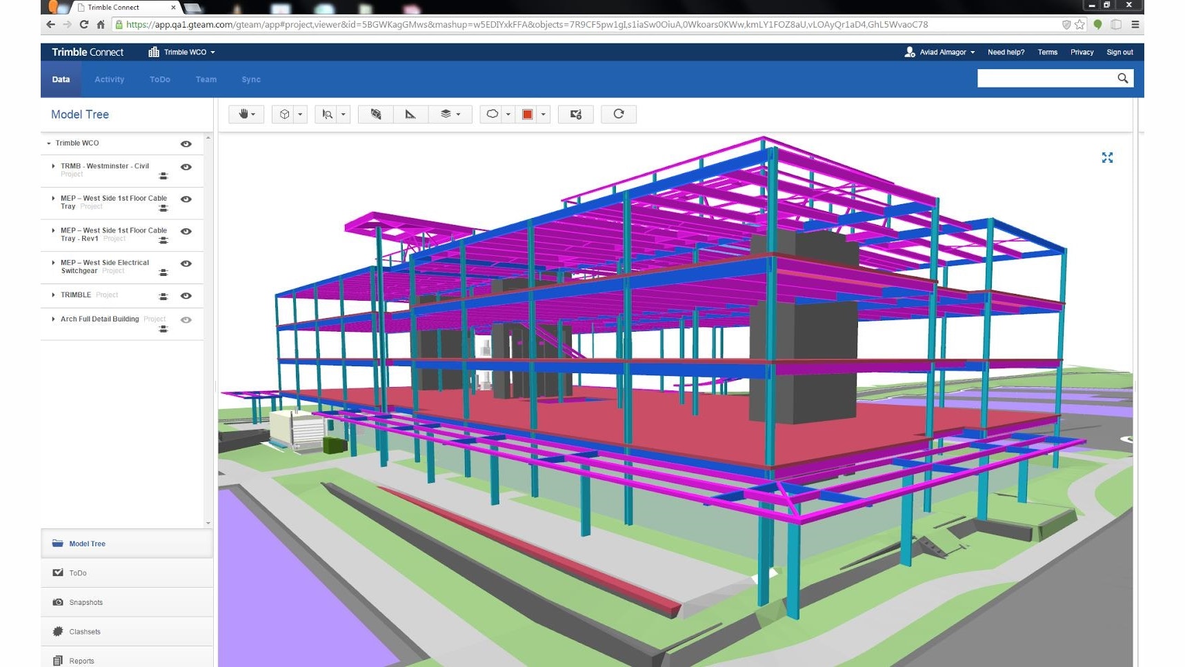1185x667 pixels.
Task: Click the Sign out link
Action: tap(1119, 52)
